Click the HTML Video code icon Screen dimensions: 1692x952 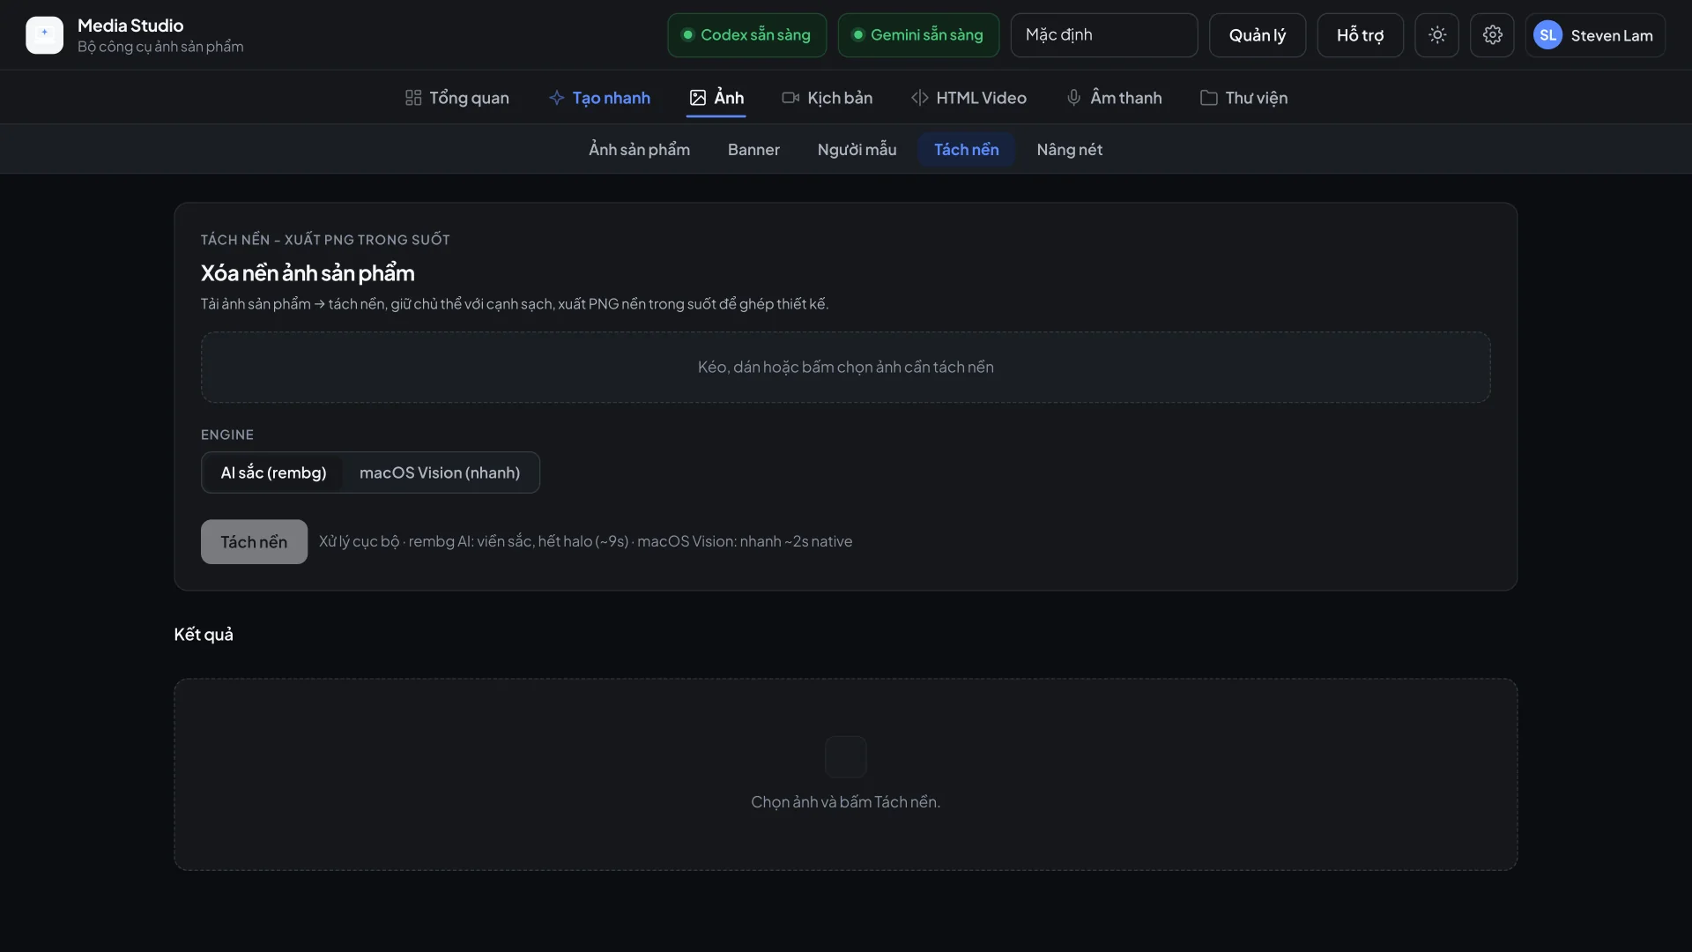pyautogui.click(x=919, y=98)
